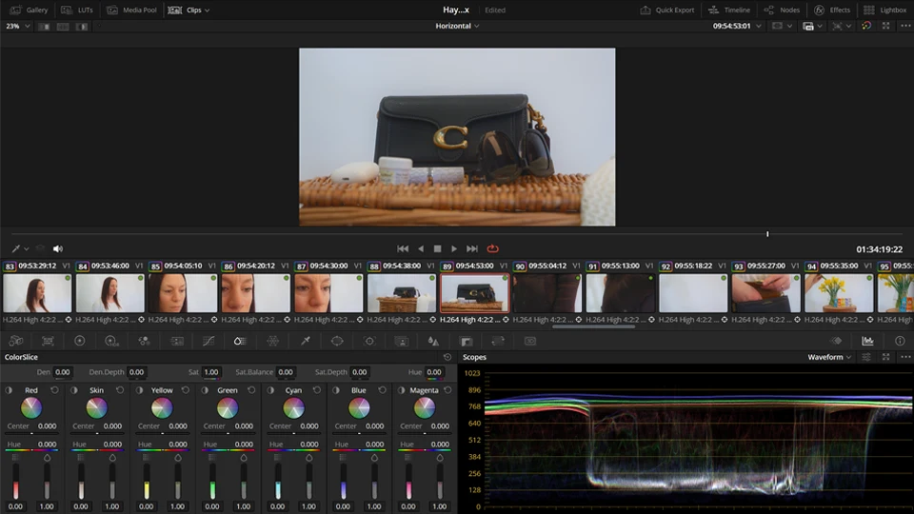Viewport: 914px width, 514px height.
Task: Open the Camera Raw palette
Action: [16, 341]
